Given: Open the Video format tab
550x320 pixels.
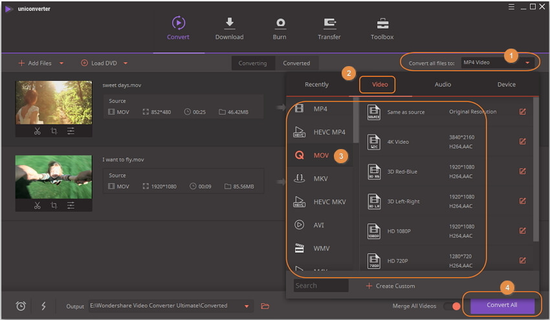Looking at the screenshot, I should (380, 85).
